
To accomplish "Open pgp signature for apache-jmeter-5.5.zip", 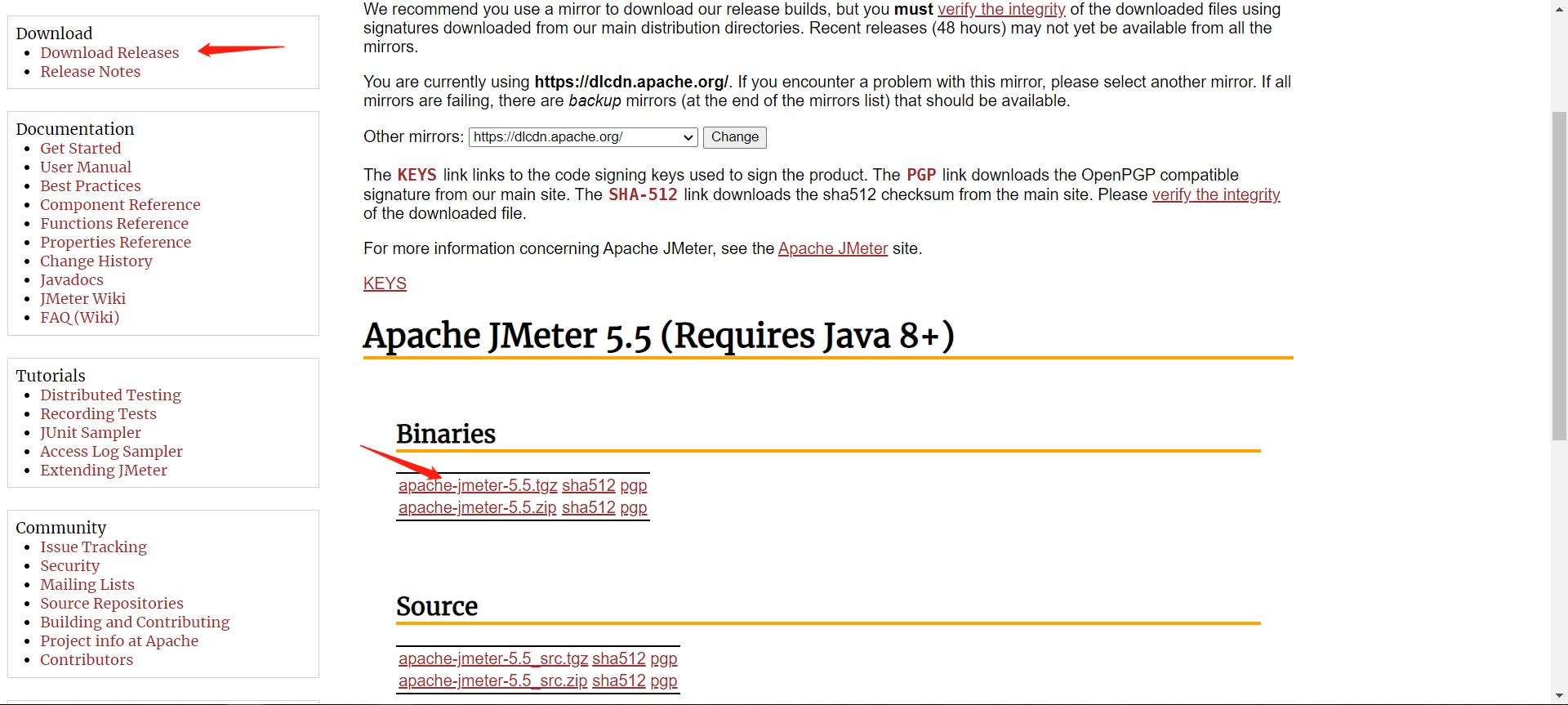I will point(634,508).
